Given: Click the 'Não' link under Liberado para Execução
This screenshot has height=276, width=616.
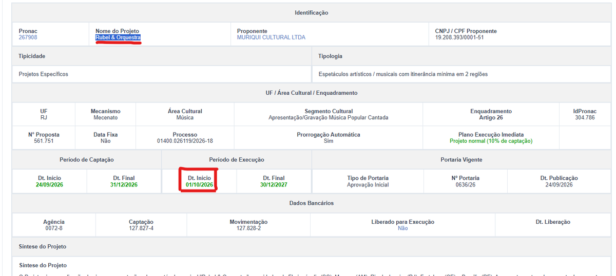Looking at the screenshot, I should [403, 228].
